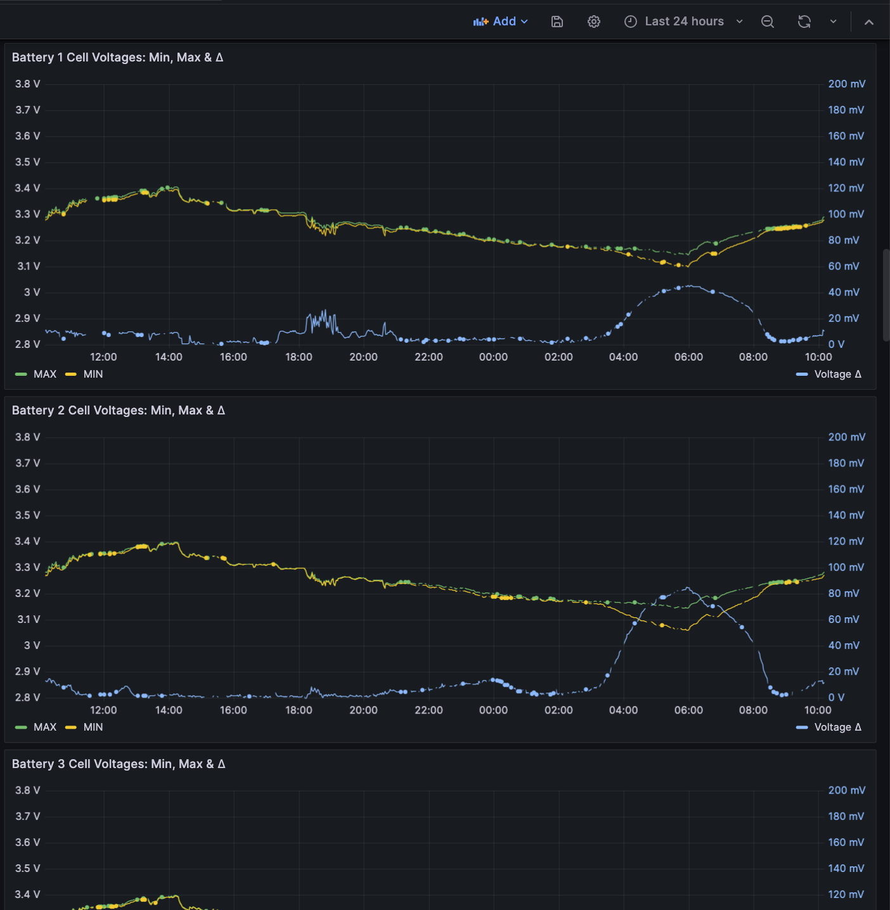890x910 pixels.
Task: Collapse the top toolbar with the up chevron
Action: [x=869, y=22]
